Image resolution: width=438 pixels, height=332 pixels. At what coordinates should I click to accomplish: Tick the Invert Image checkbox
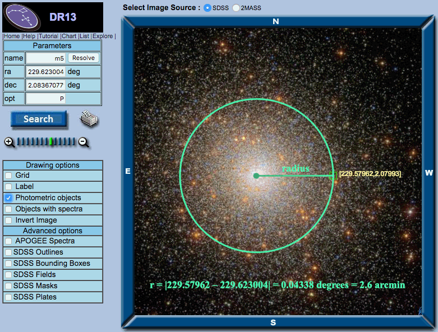point(8,220)
